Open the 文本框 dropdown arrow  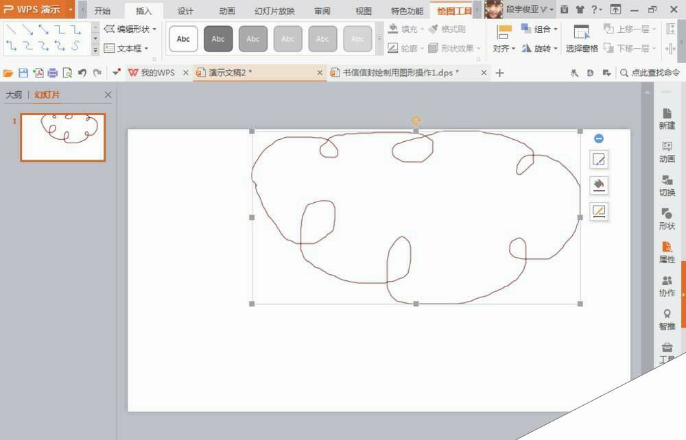pos(146,49)
